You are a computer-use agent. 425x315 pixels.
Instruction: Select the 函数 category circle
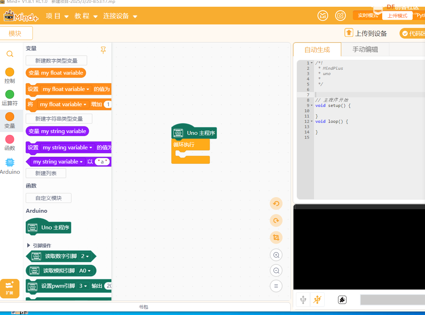tap(10, 139)
